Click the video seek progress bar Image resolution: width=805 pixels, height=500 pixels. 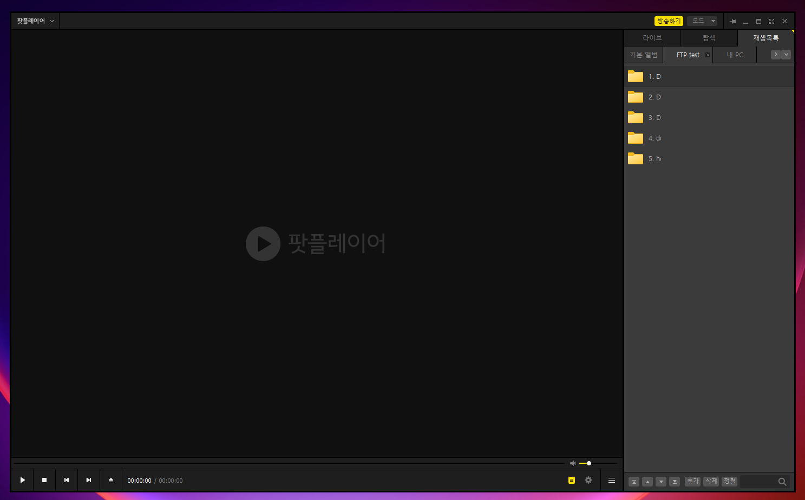click(289, 463)
